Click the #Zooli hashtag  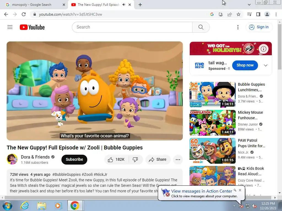point(87,174)
